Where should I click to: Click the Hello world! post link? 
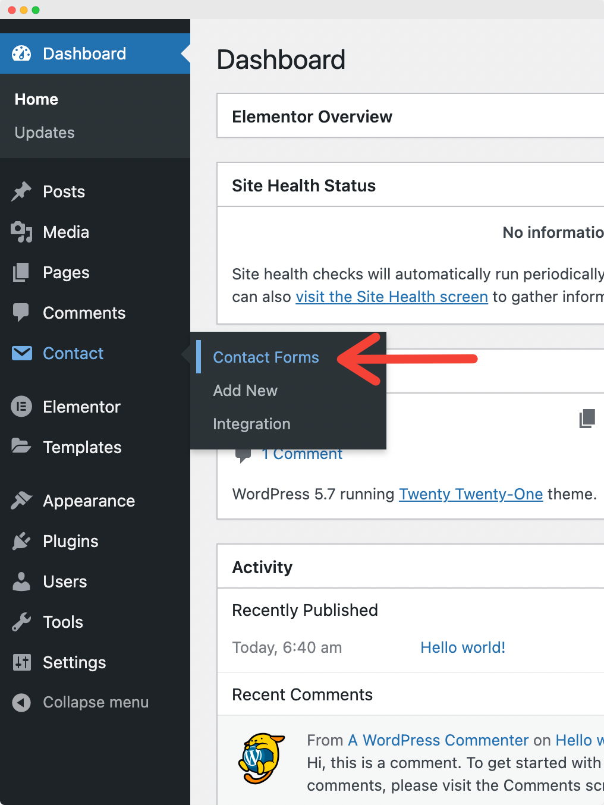point(463,647)
